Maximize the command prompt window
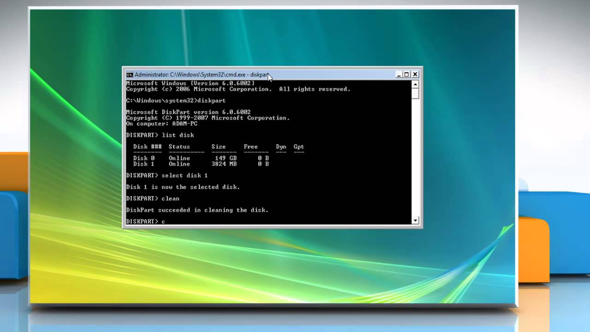590x332 pixels. tap(407, 74)
